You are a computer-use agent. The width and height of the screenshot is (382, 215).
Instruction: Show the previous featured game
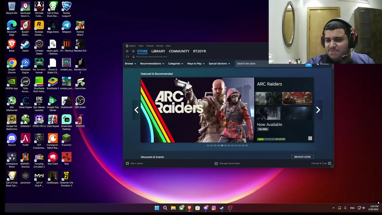(x=136, y=110)
